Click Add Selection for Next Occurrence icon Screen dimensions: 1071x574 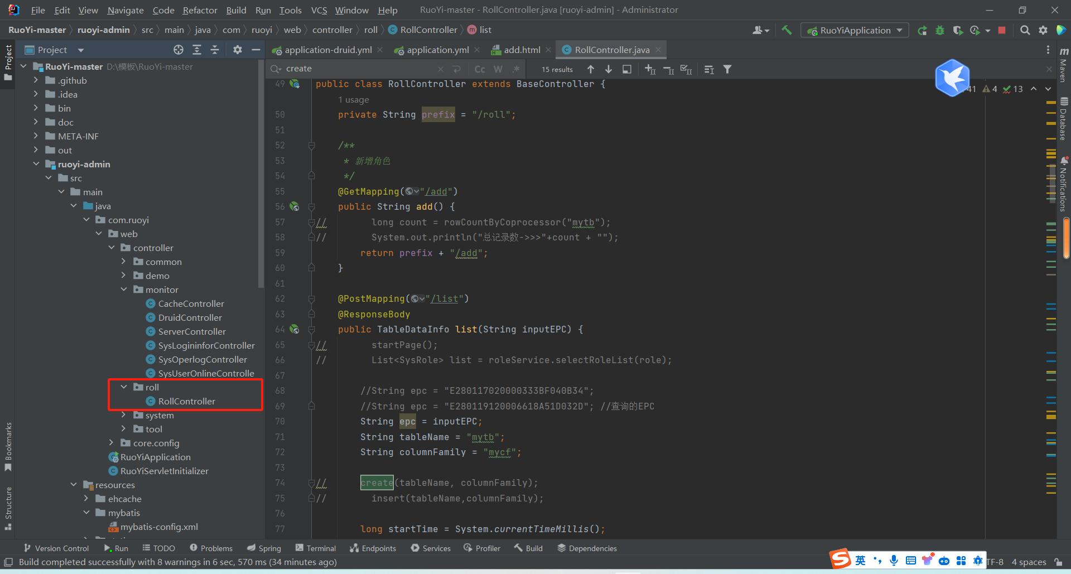click(x=650, y=69)
